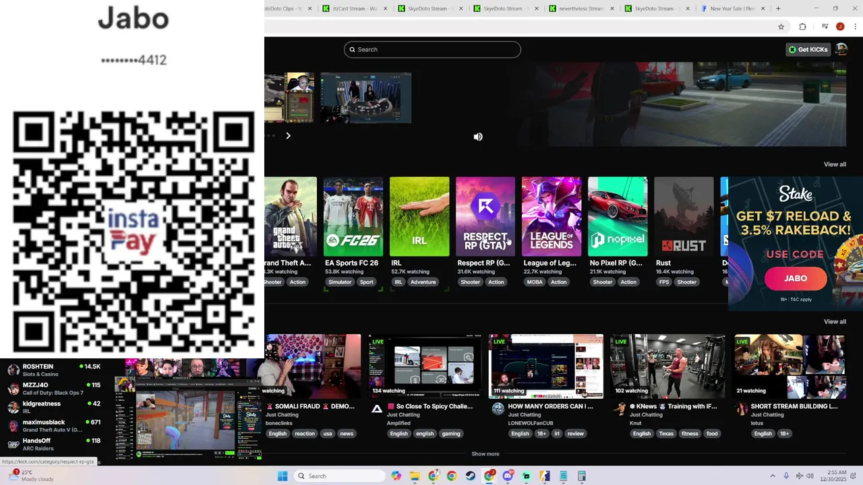Open the IRL category card
This screenshot has width=863, height=485.
pyautogui.click(x=419, y=217)
